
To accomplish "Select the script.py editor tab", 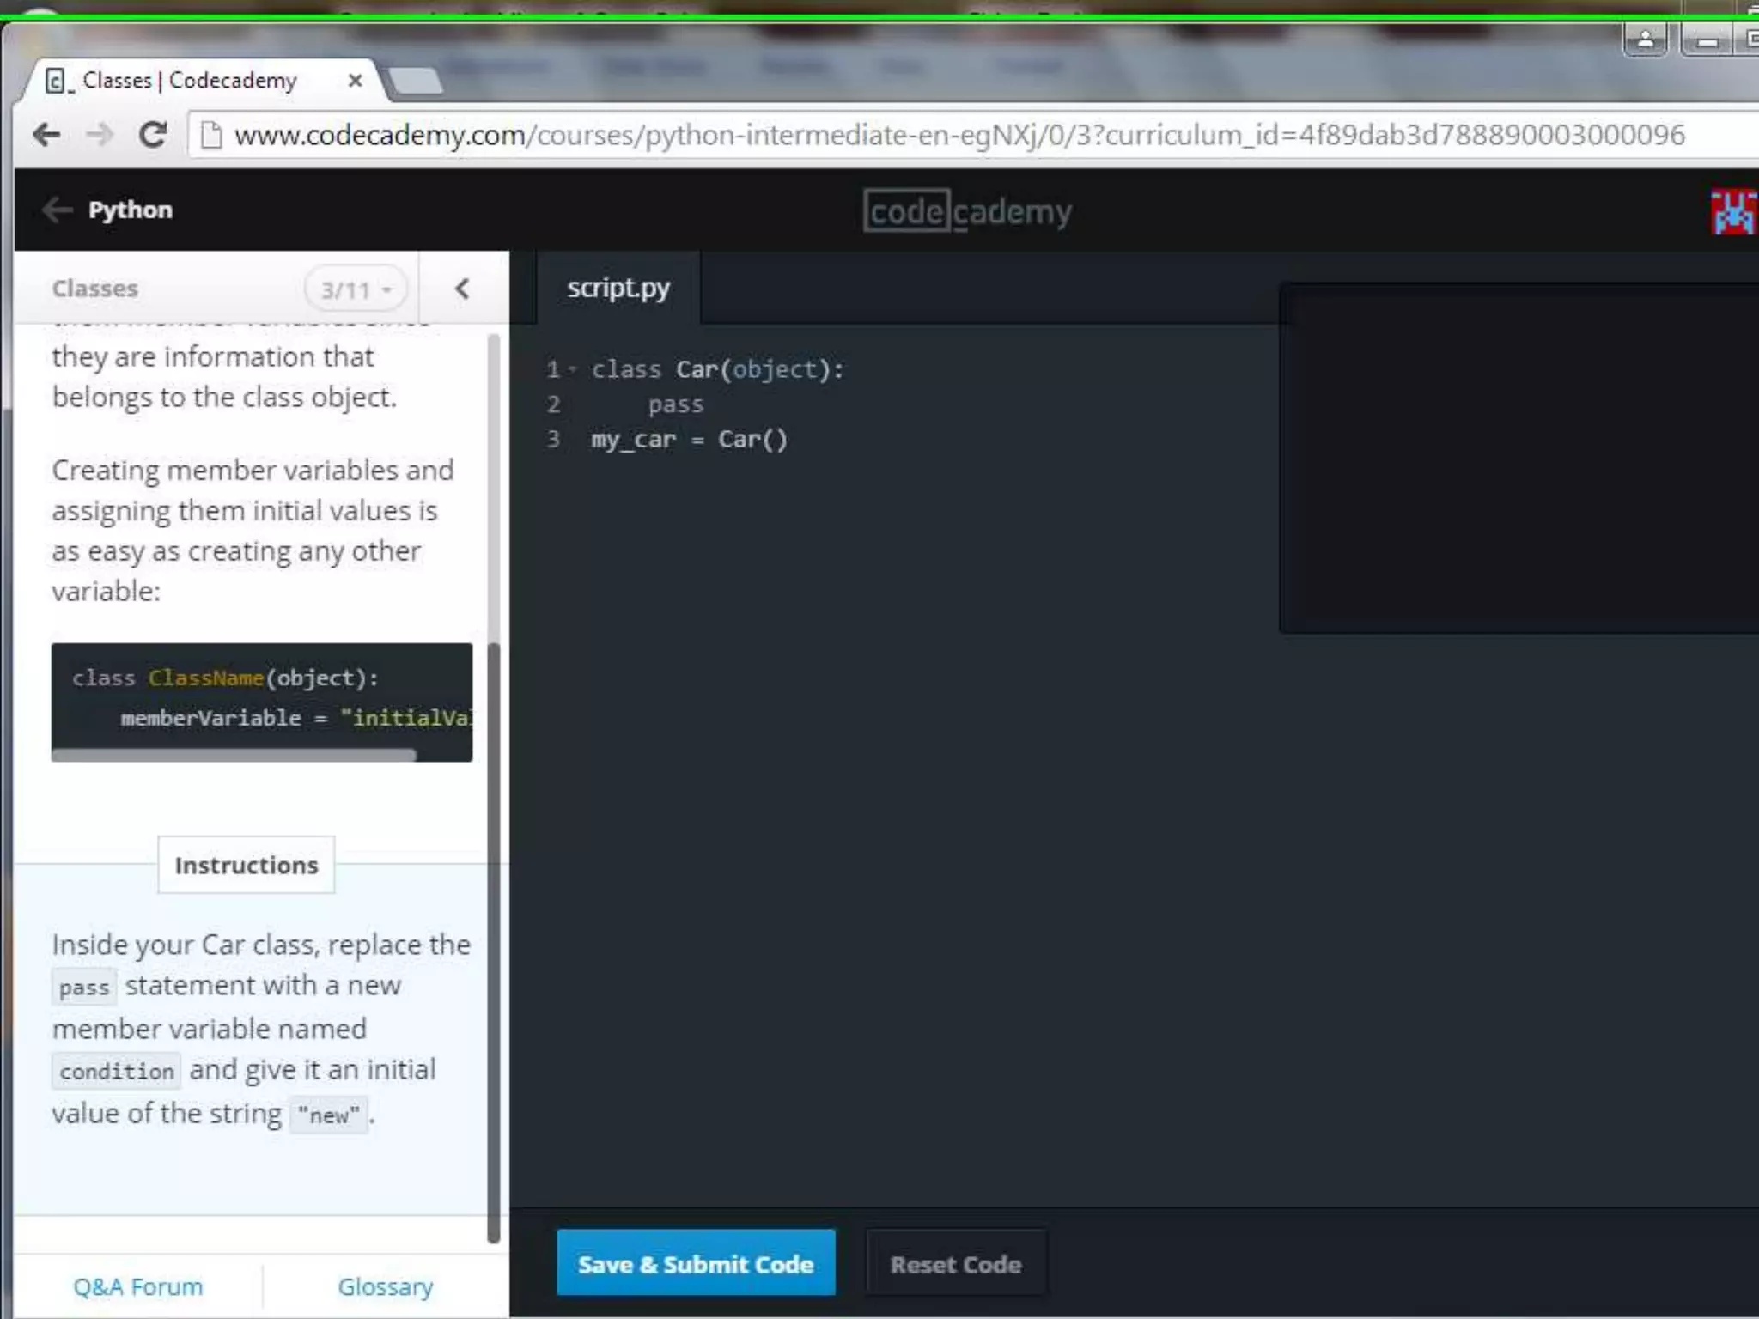I will (618, 288).
